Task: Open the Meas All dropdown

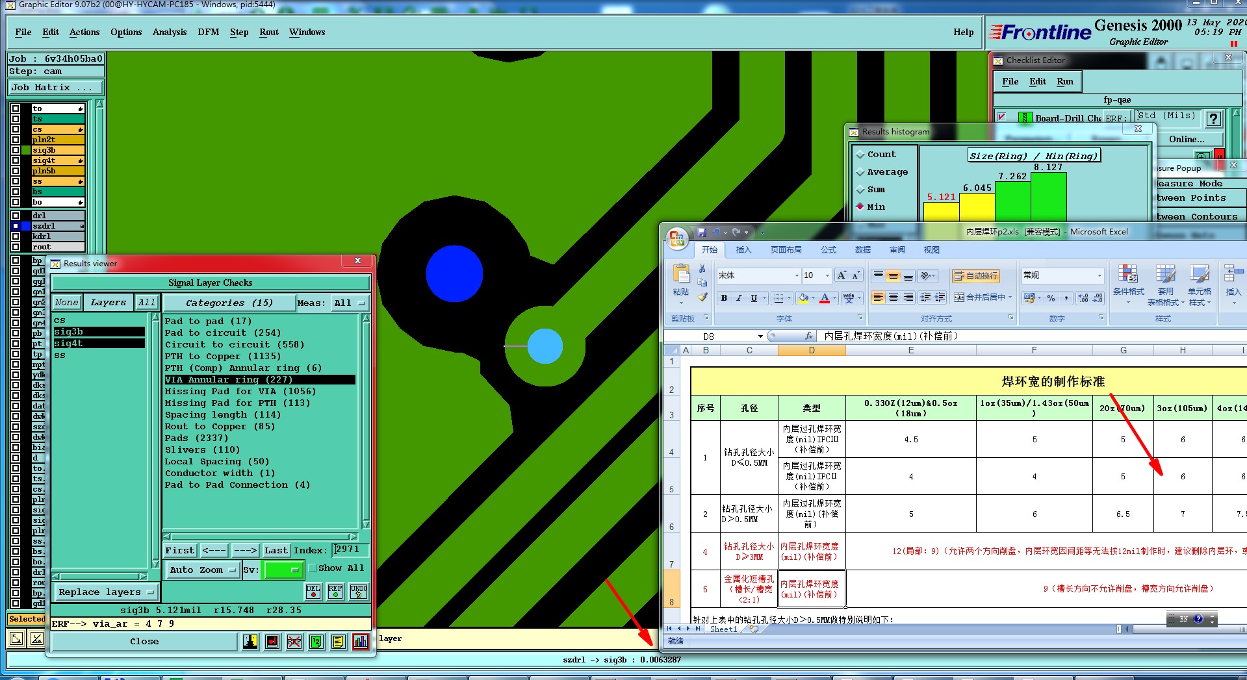Action: click(x=350, y=303)
